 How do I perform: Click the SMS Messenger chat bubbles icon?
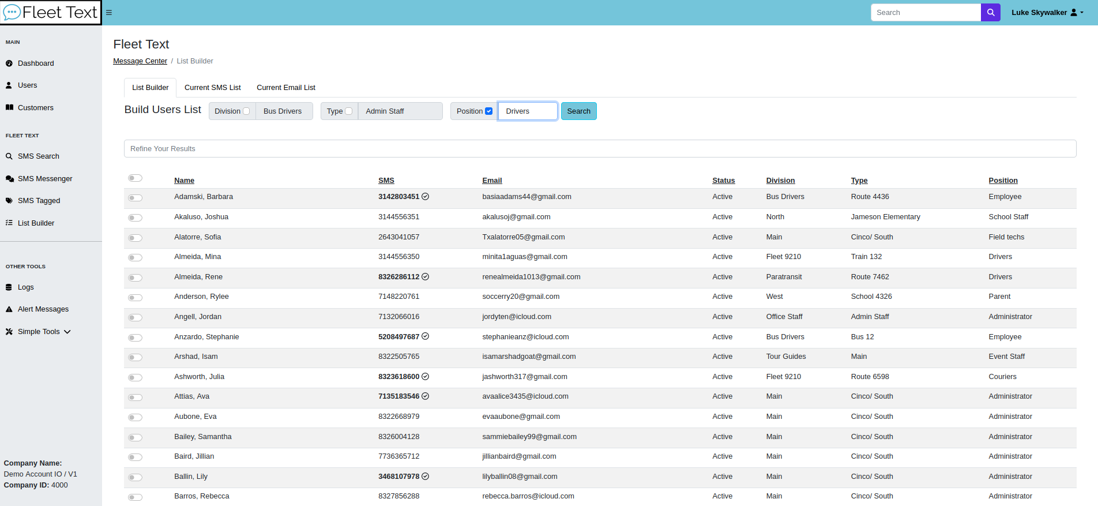coord(9,179)
